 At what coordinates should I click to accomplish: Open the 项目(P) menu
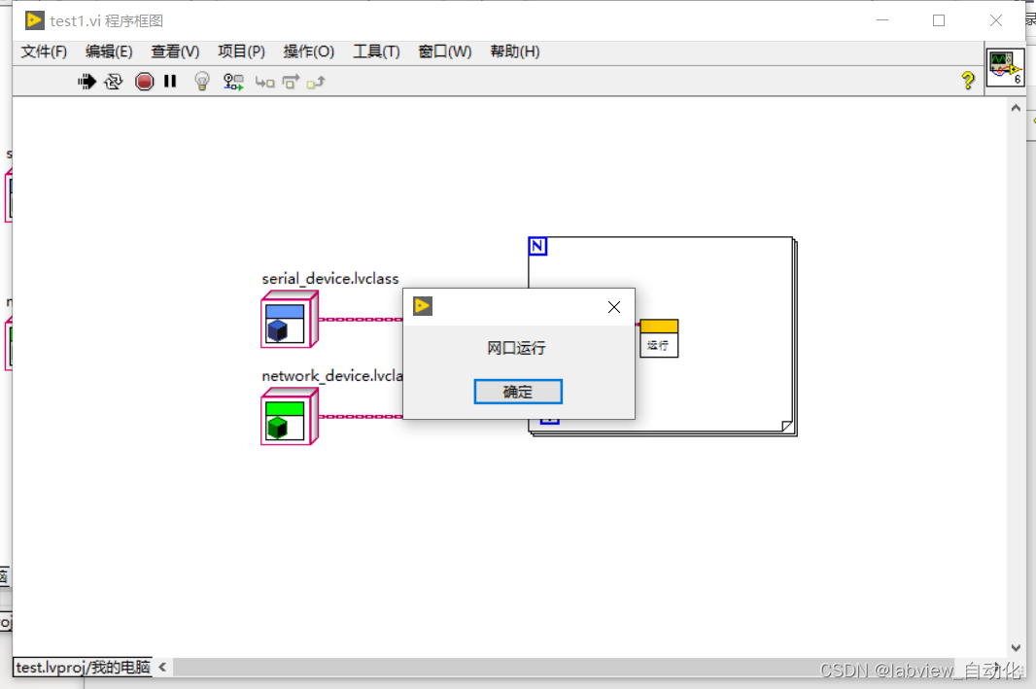point(241,52)
